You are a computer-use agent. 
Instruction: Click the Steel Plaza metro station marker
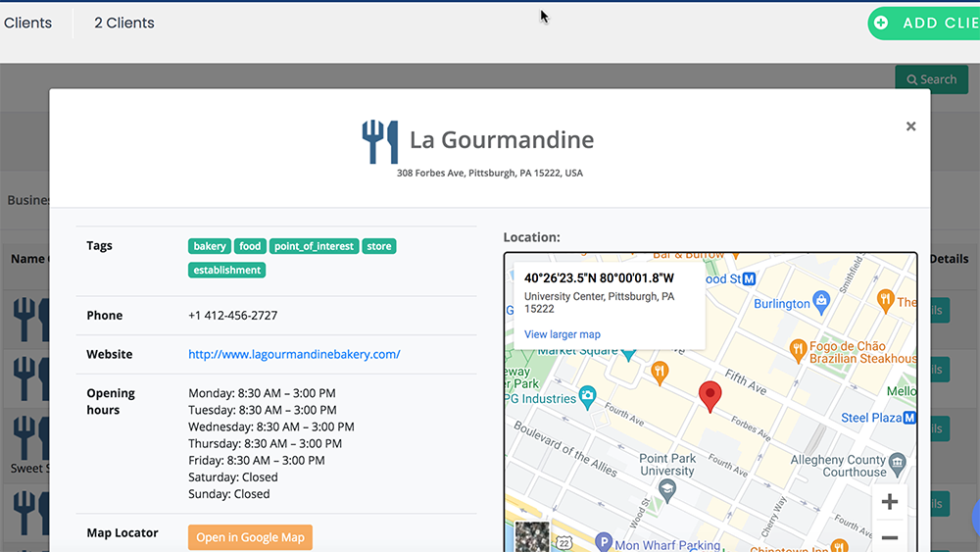pyautogui.click(x=908, y=418)
